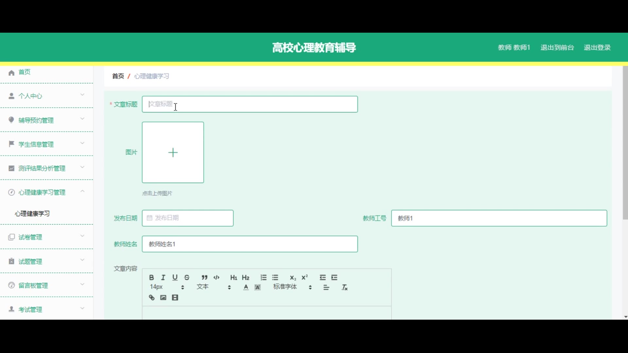Insert image using editor image icon
The image size is (628, 353).
[163, 297]
